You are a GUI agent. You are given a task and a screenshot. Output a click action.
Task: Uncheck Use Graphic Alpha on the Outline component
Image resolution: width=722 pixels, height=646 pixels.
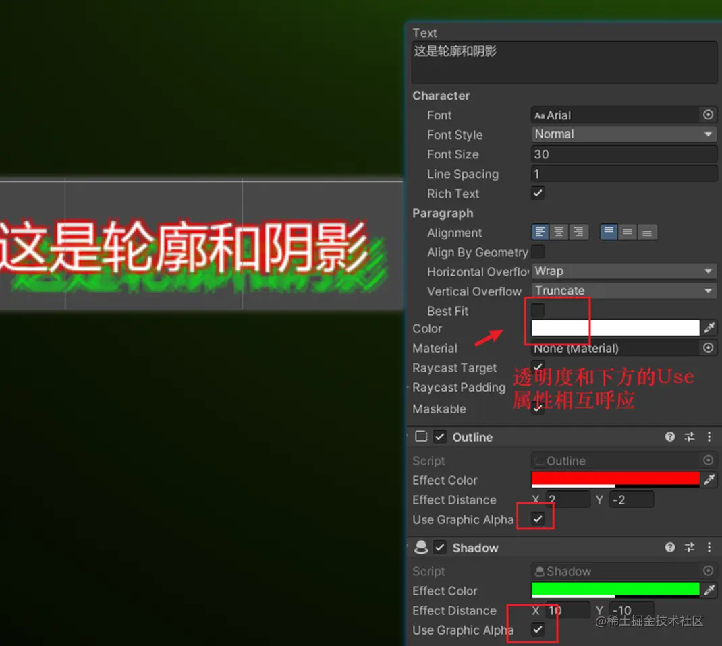click(536, 519)
